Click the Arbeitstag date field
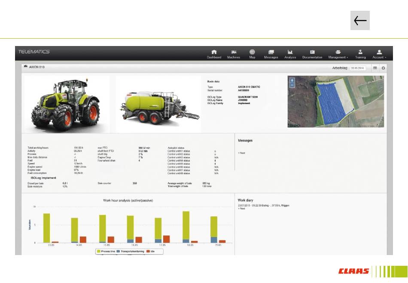The image size is (408, 283). [358, 68]
